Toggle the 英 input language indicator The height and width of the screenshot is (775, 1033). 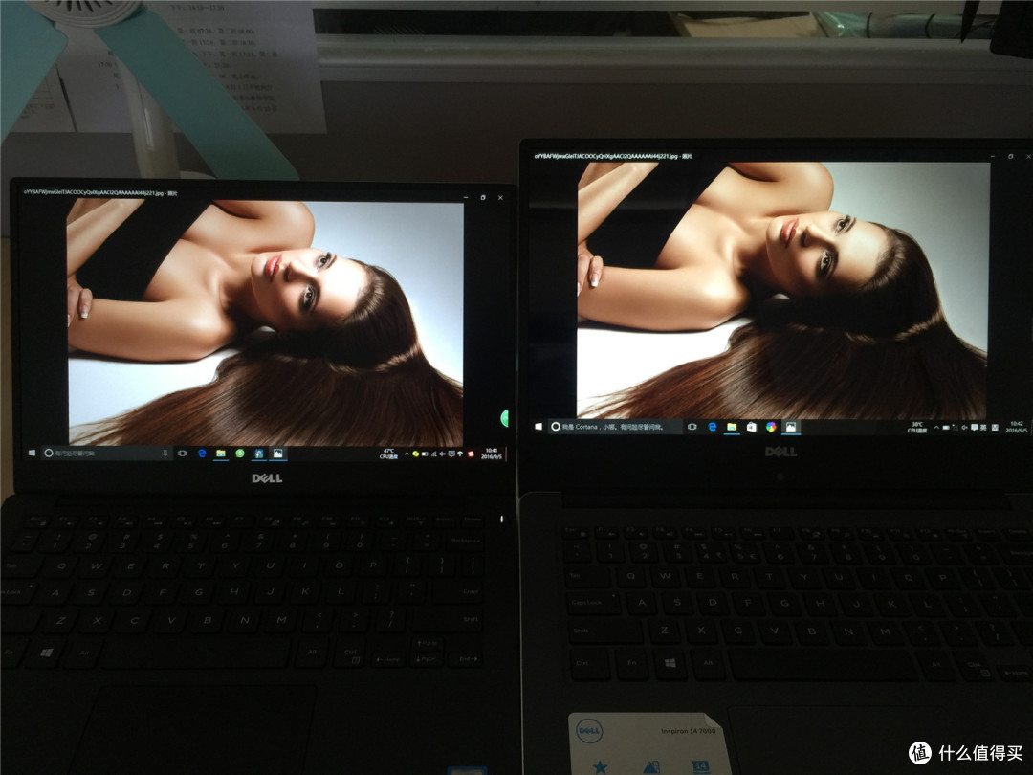[983, 428]
